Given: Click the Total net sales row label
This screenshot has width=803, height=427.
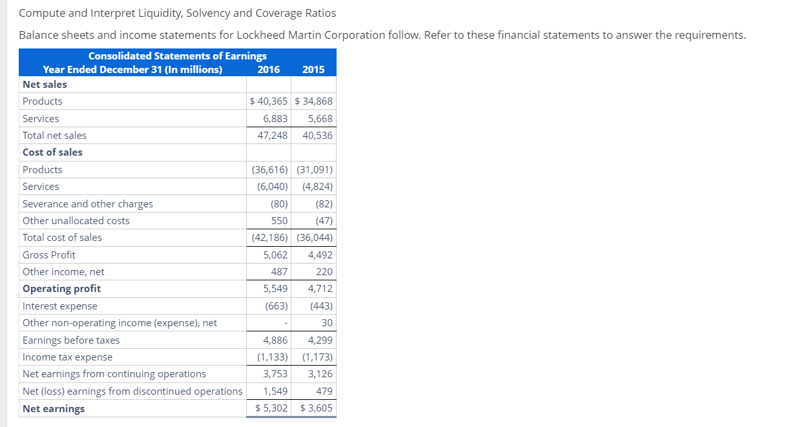Looking at the screenshot, I should tap(54, 135).
